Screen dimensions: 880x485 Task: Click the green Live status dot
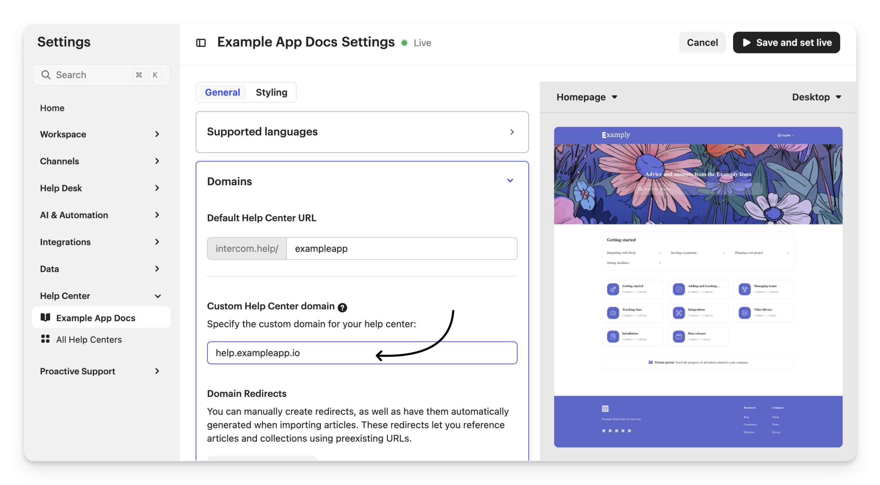tap(404, 43)
